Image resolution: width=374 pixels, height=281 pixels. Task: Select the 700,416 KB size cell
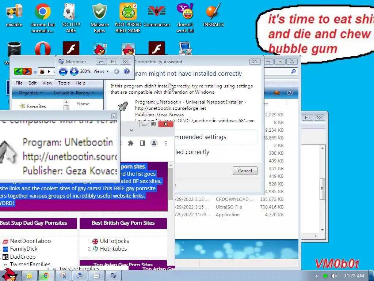pyautogui.click(x=272, y=207)
